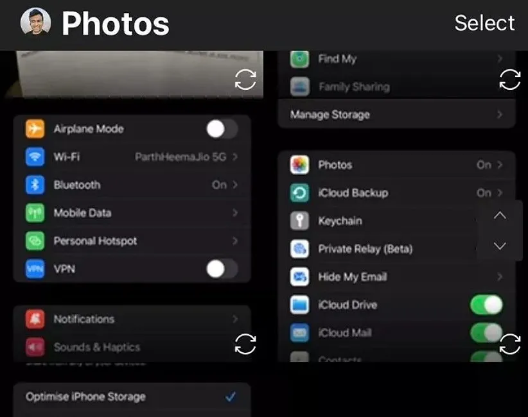This screenshot has width=528, height=417.
Task: Expand the Notifications row chevron
Action: [x=235, y=319]
